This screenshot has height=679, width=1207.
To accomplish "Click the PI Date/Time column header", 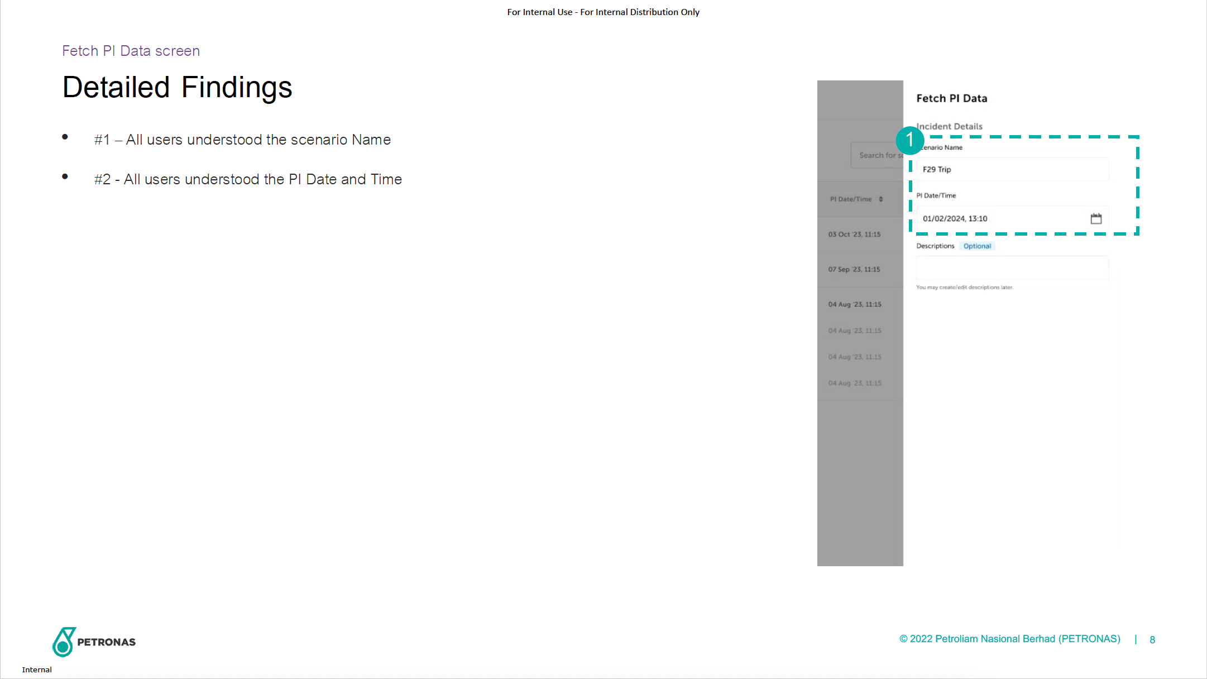I will tap(850, 199).
